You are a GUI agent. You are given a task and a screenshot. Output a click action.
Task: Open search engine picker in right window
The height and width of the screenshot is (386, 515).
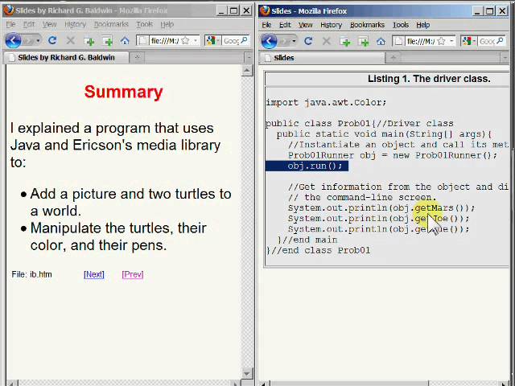point(468,41)
